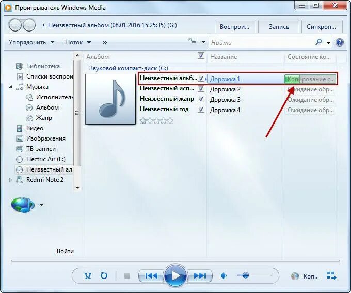
Task: Collapse the Музыка tree node
Action: point(10,87)
